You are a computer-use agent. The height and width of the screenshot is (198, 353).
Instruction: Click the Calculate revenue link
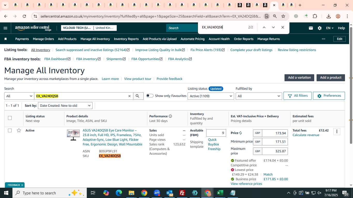306,135
